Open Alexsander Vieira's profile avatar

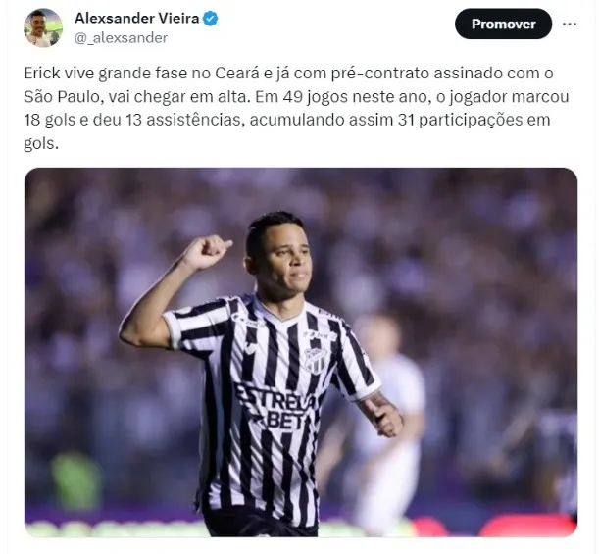pos(42,27)
